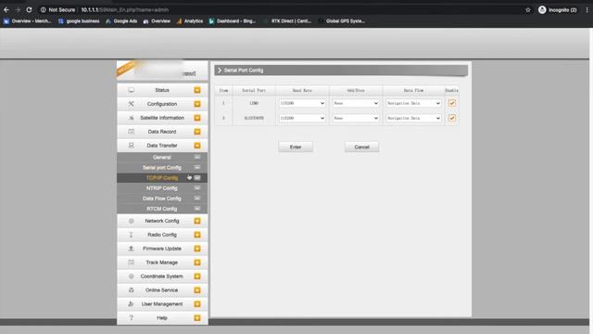The image size is (593, 334).
Task: Open the Coordinate System section
Action: tap(162, 276)
